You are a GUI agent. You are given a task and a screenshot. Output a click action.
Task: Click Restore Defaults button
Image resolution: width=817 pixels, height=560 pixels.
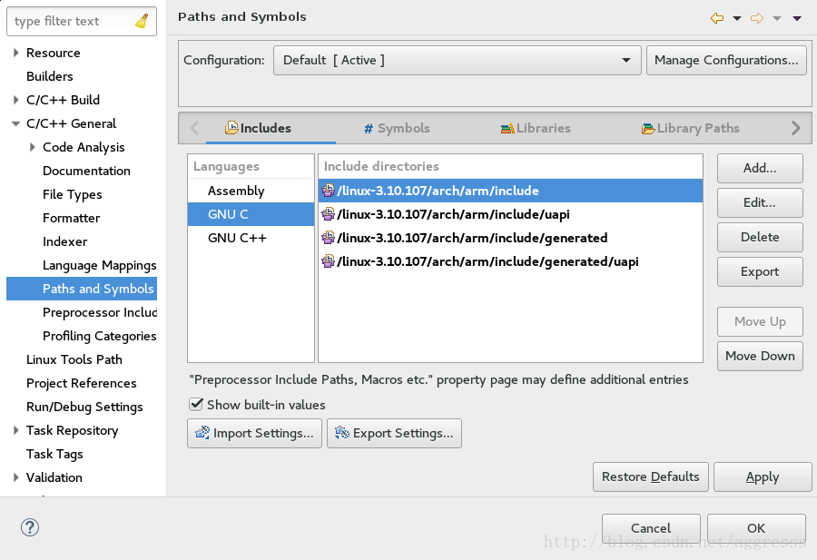pyautogui.click(x=650, y=476)
